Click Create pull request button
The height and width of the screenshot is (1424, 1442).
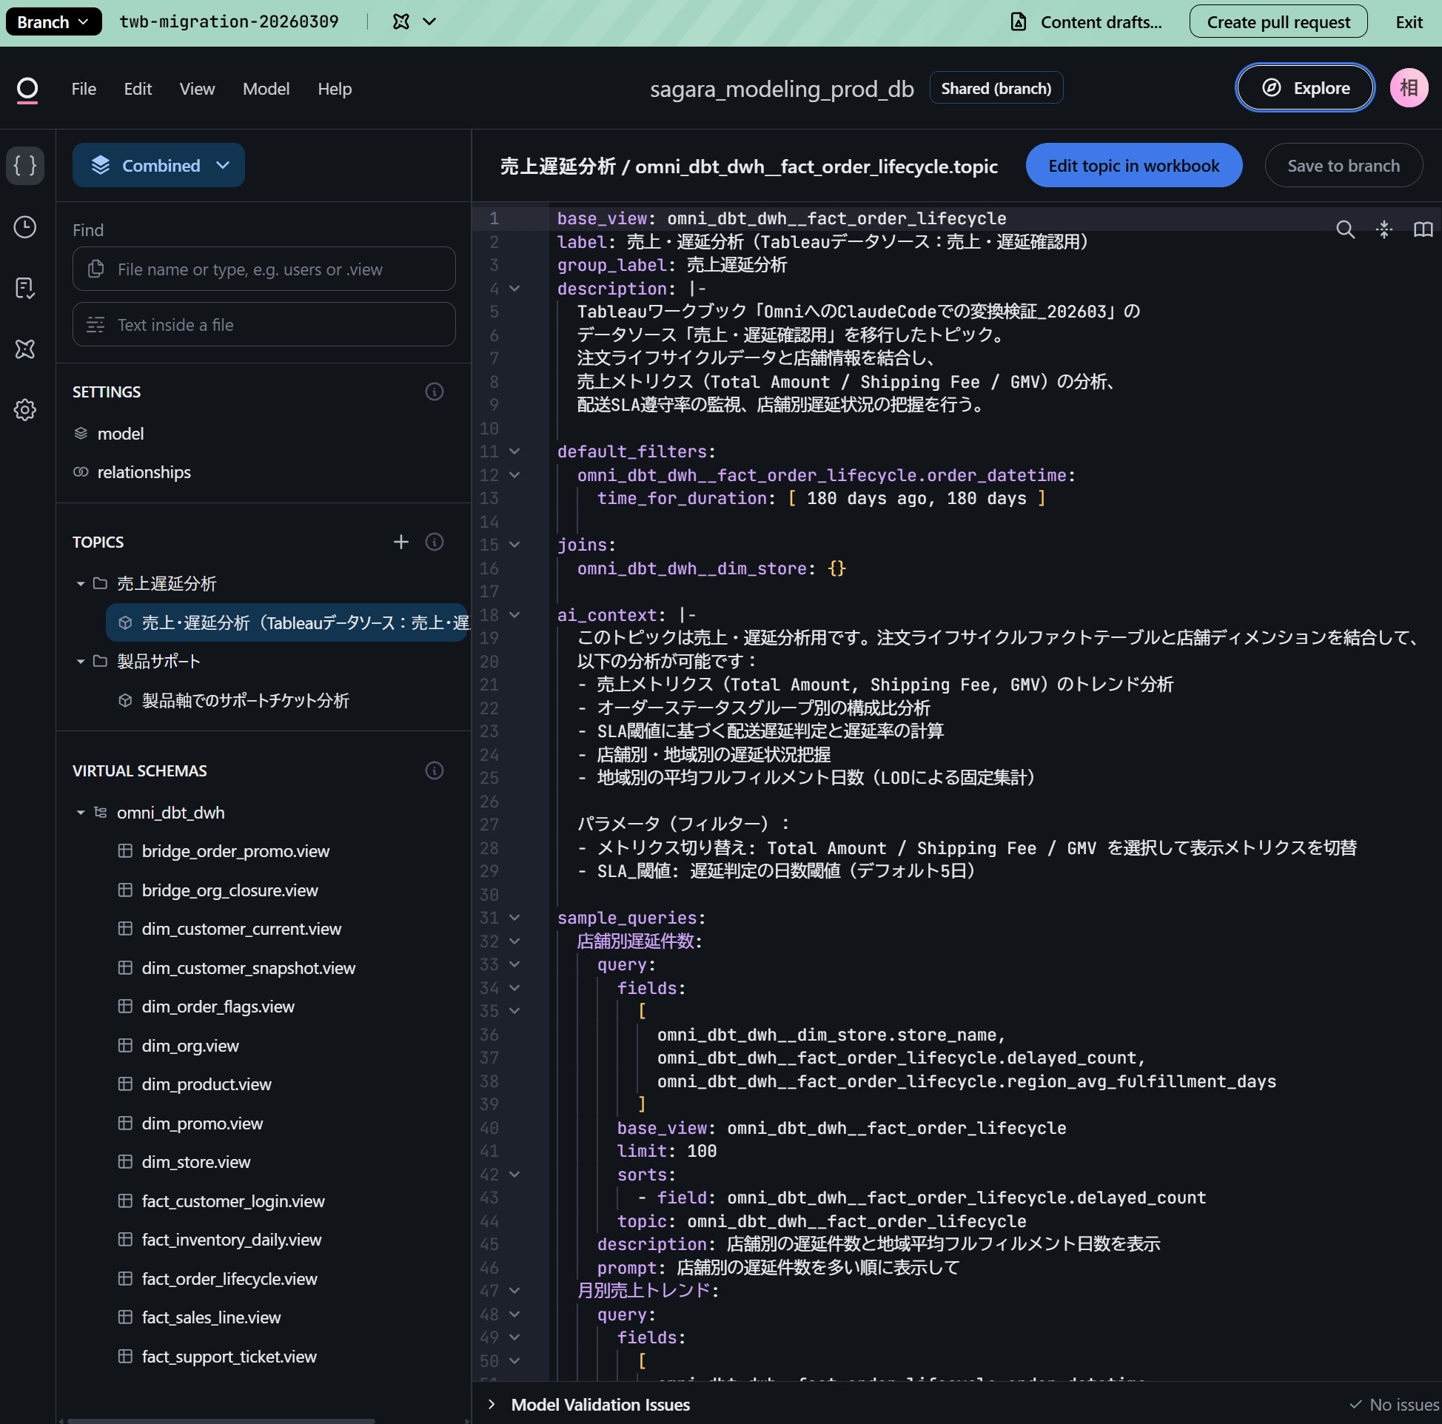(1278, 21)
